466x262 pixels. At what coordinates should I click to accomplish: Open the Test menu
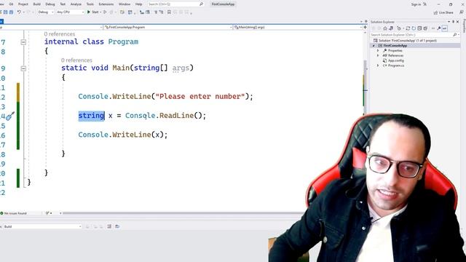63,4
